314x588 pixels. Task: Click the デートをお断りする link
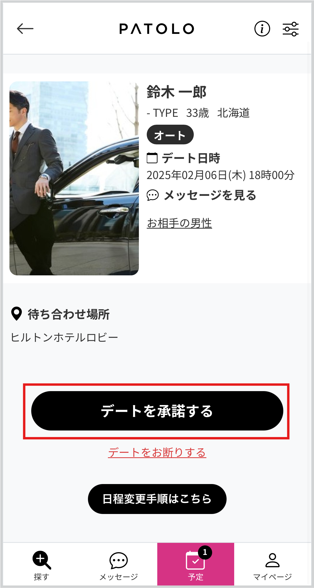pos(157,453)
